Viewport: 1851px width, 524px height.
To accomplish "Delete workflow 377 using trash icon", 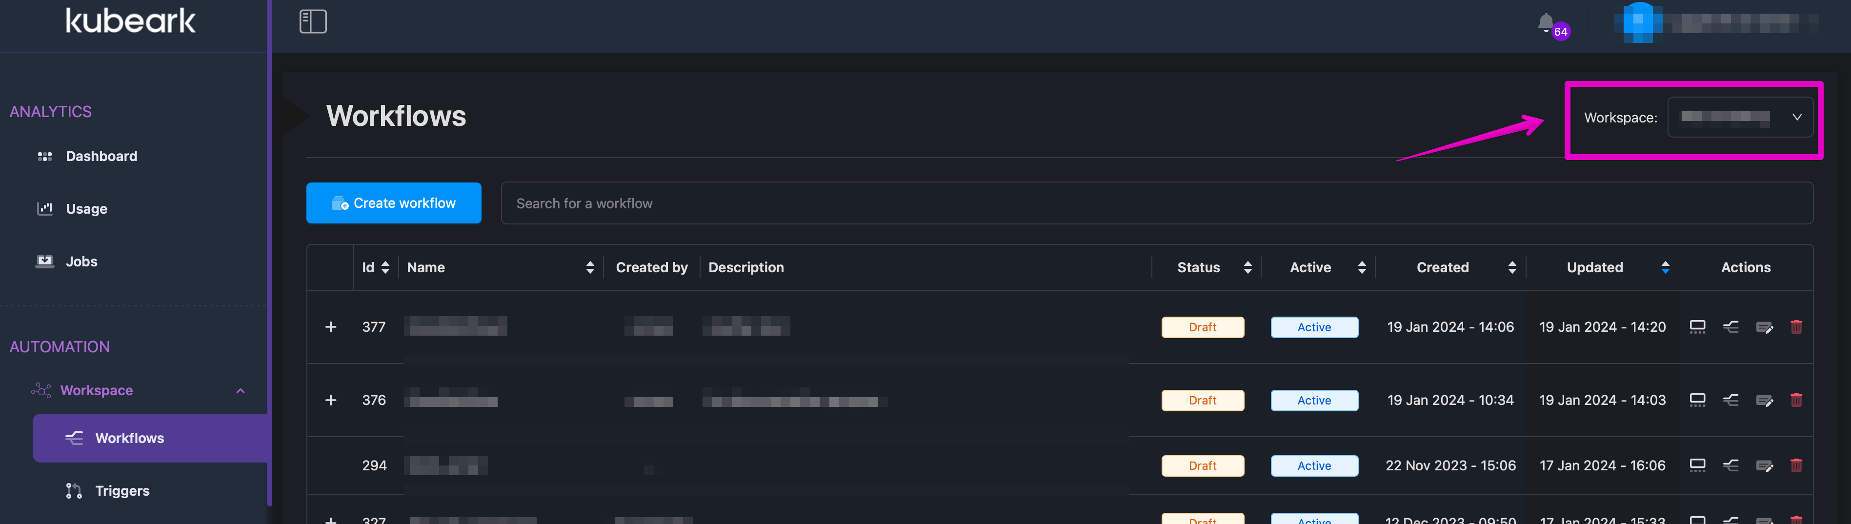I will point(1796,327).
